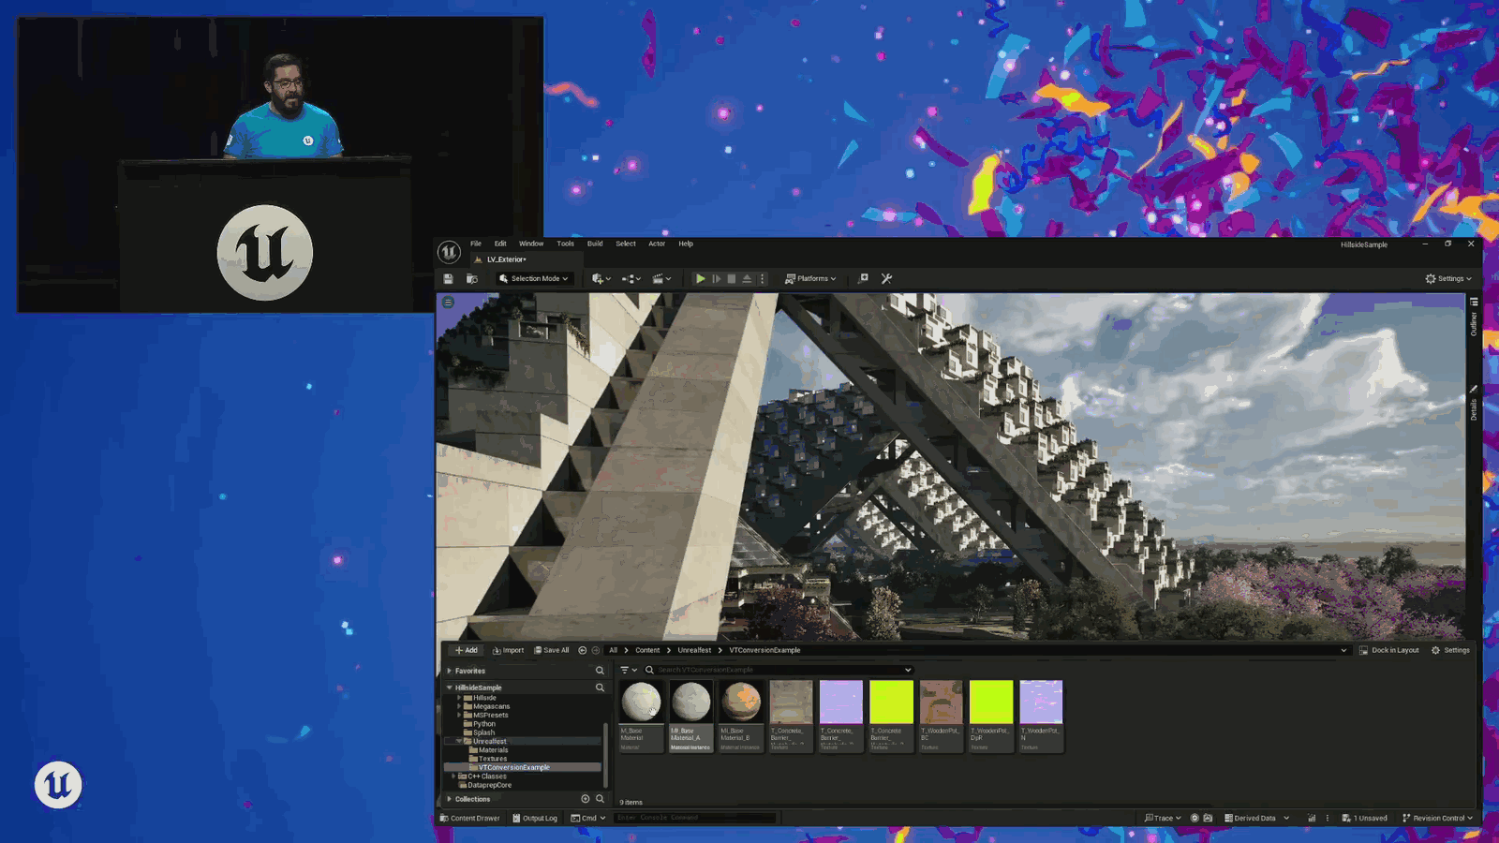Open the Blueprints toolbar icon
Screen dimensions: 1499x843
(631, 278)
